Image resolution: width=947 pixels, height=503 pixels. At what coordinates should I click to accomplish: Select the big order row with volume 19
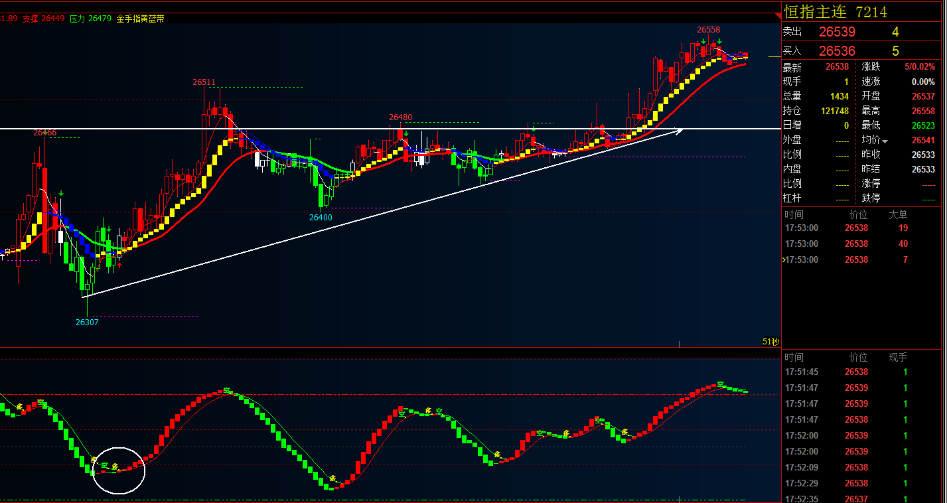[x=861, y=228]
